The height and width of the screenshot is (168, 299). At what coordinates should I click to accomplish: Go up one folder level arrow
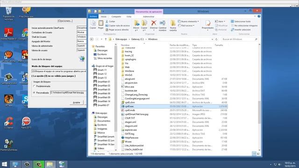(x=106, y=39)
